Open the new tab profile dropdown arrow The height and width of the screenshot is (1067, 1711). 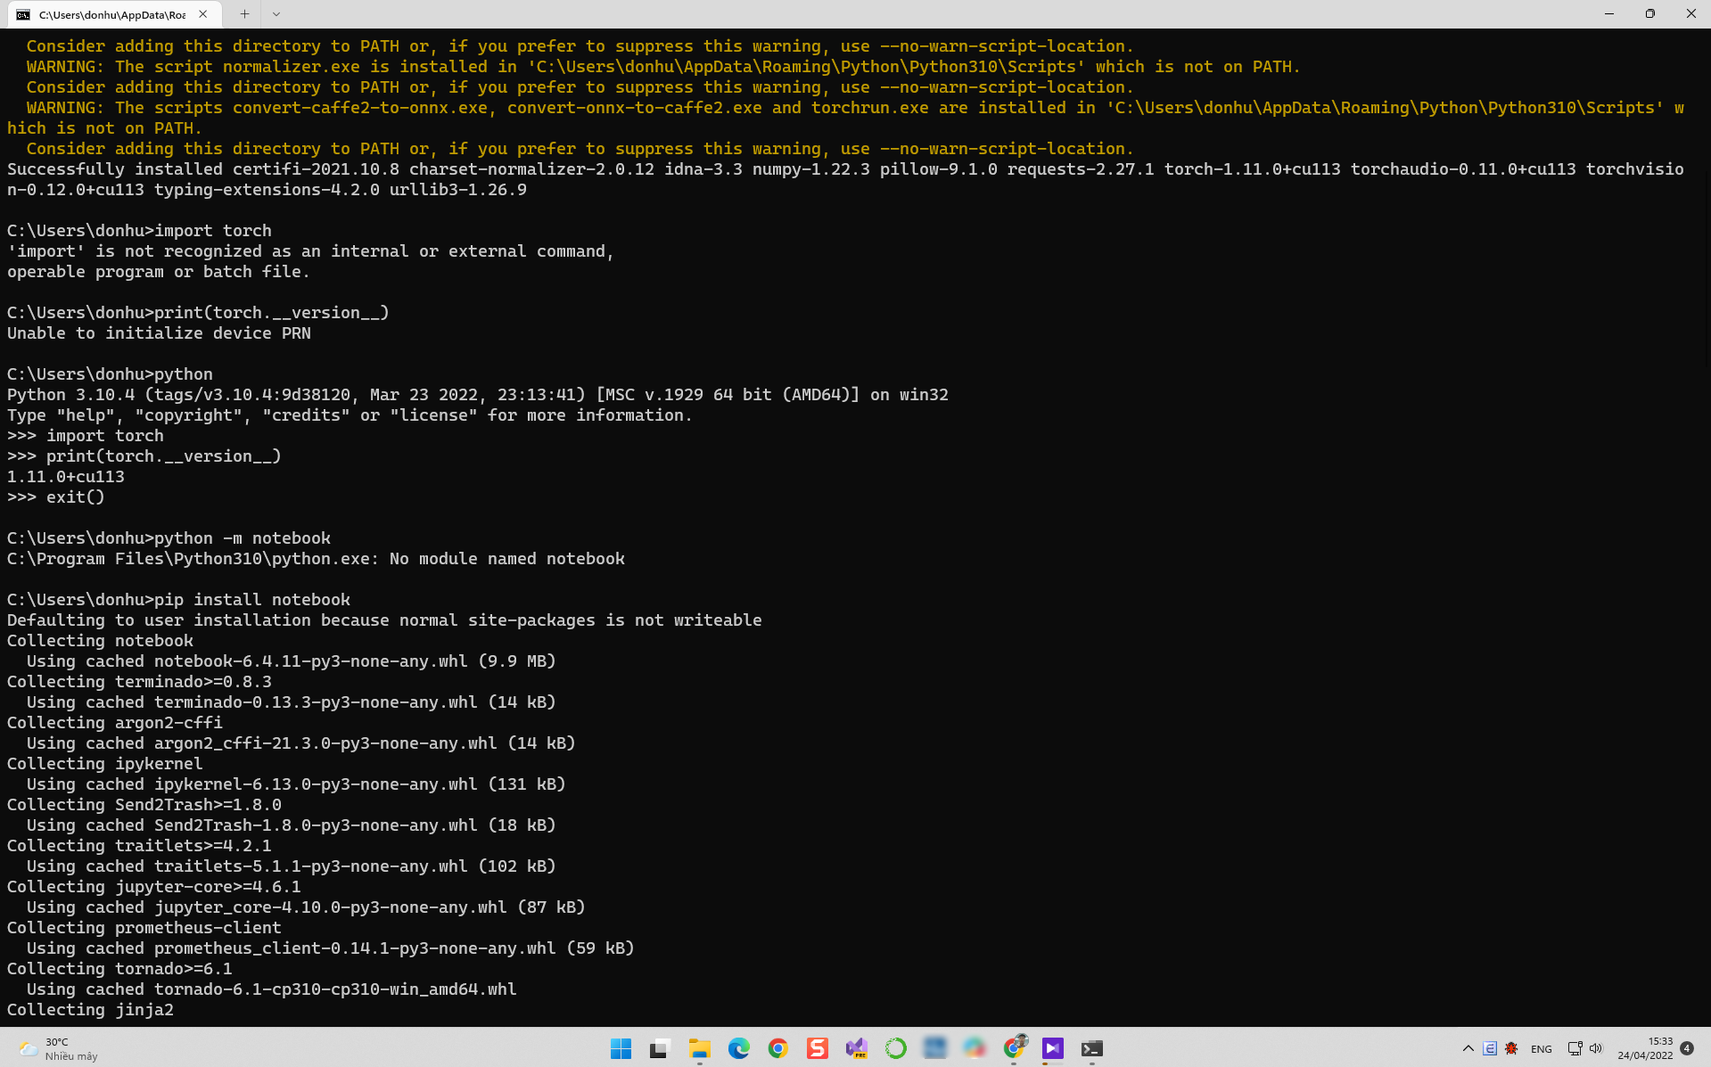276,14
